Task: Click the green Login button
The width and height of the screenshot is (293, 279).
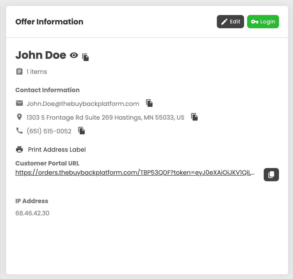Action: click(x=263, y=22)
